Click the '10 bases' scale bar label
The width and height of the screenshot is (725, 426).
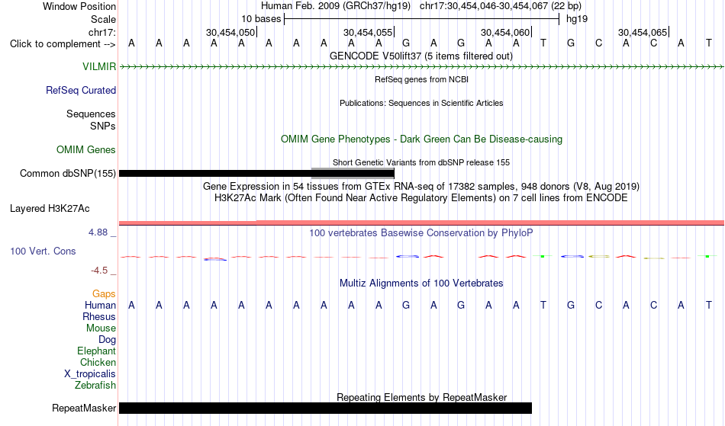point(261,19)
